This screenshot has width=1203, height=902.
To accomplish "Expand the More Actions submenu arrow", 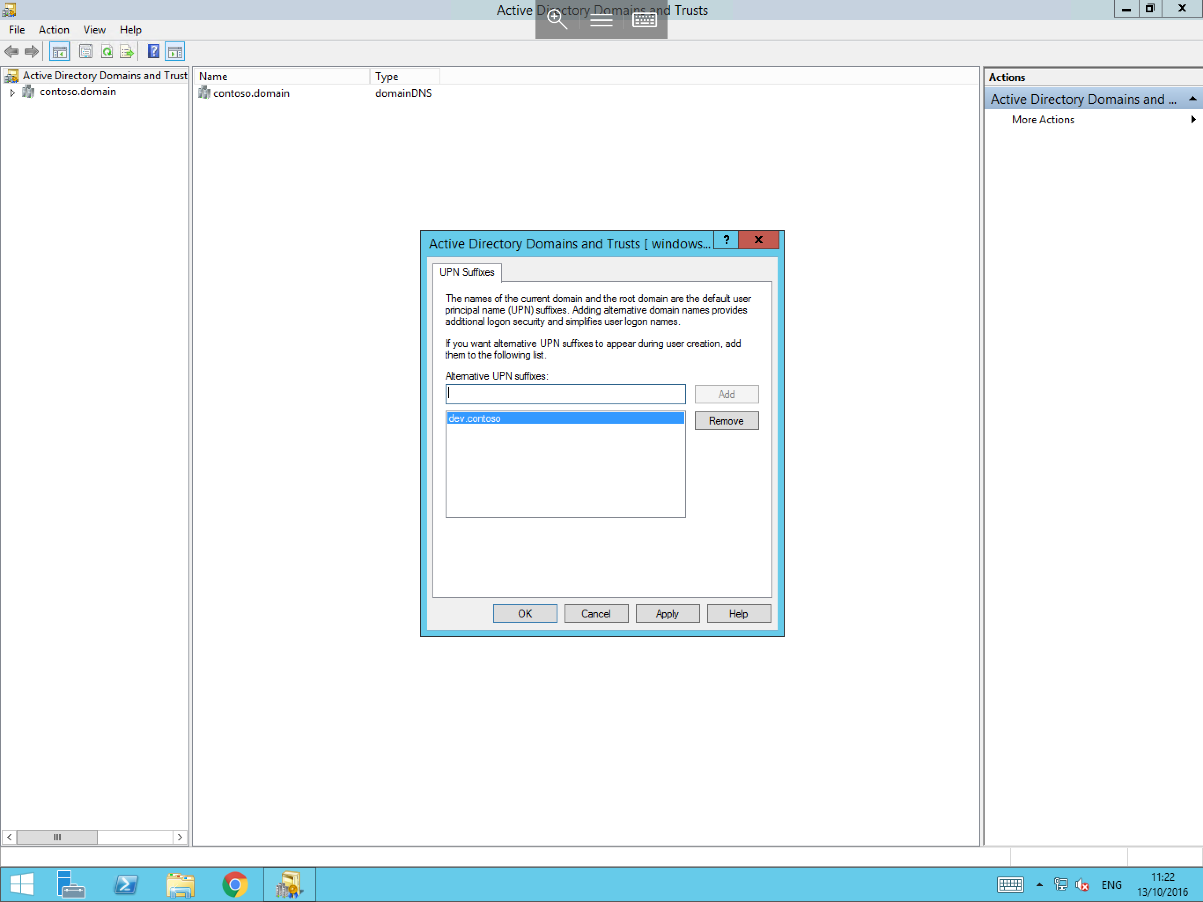I will coord(1193,120).
